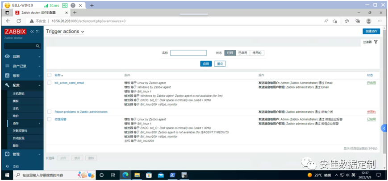Click the 重设 filter button
The width and height of the screenshot is (388, 181).
click(220, 64)
